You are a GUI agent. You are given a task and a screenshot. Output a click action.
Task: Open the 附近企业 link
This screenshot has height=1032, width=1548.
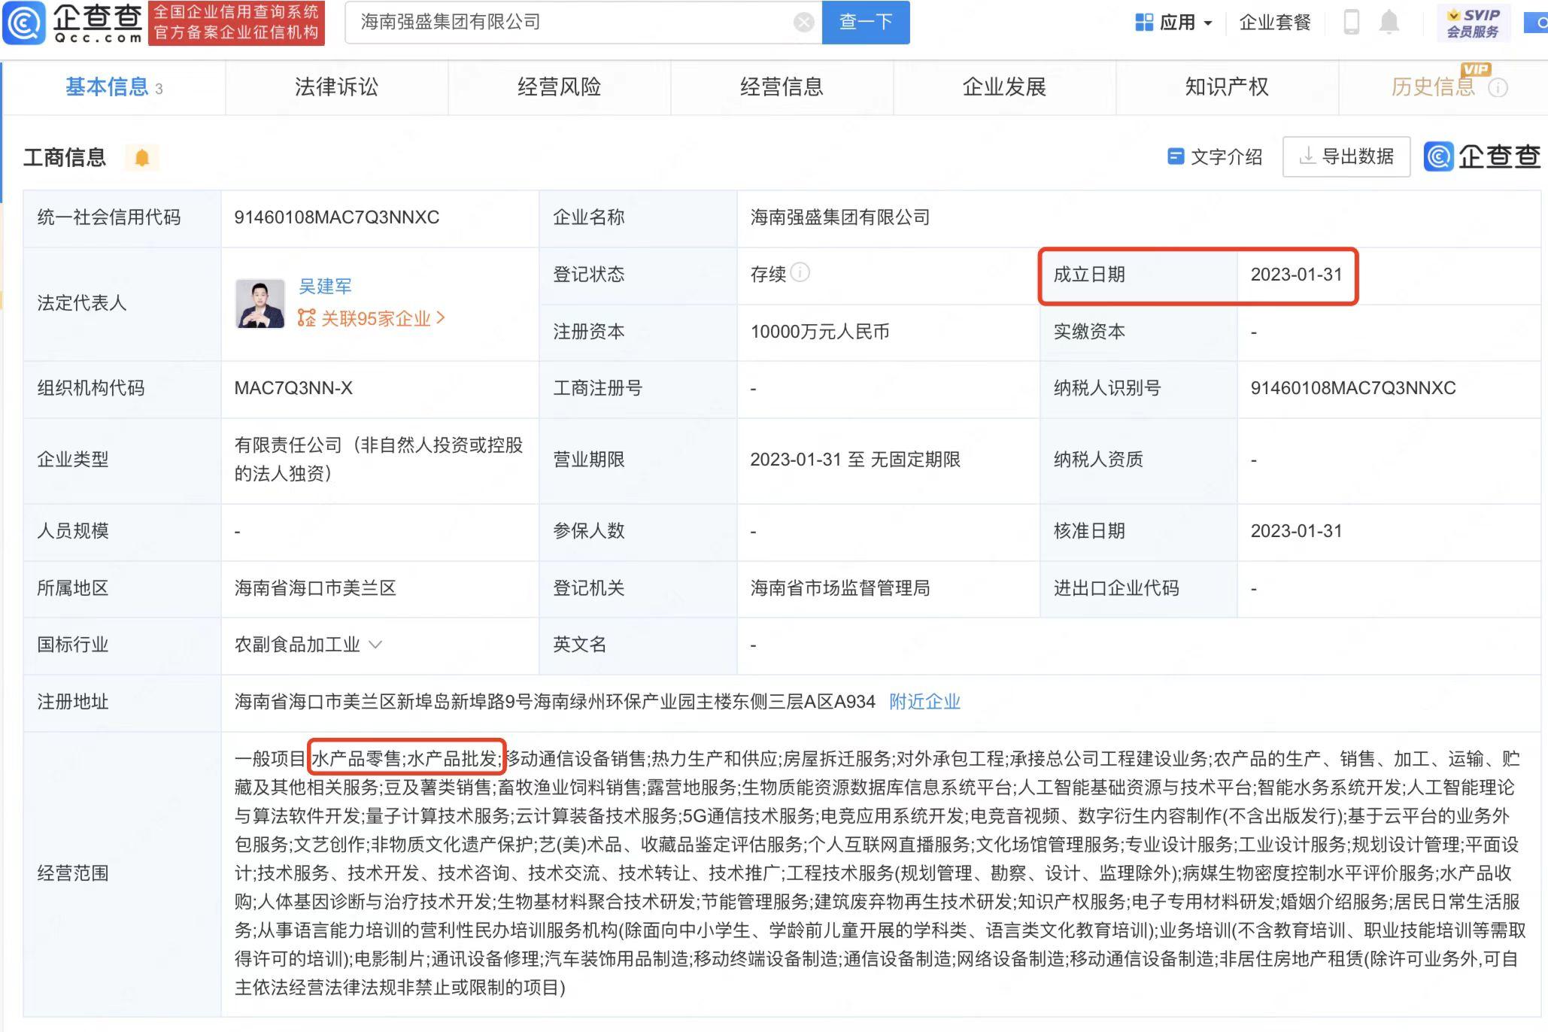924,702
